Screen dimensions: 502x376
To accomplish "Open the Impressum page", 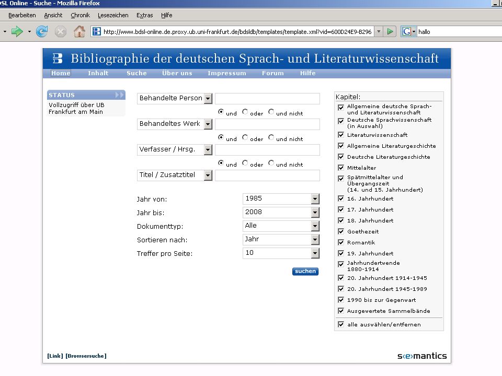I will [x=226, y=73].
